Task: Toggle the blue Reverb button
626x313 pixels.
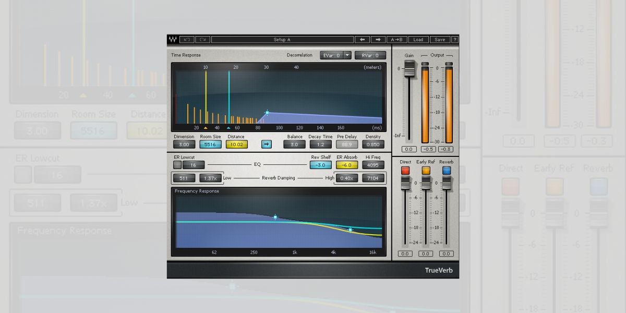Action: pyautogui.click(x=446, y=171)
